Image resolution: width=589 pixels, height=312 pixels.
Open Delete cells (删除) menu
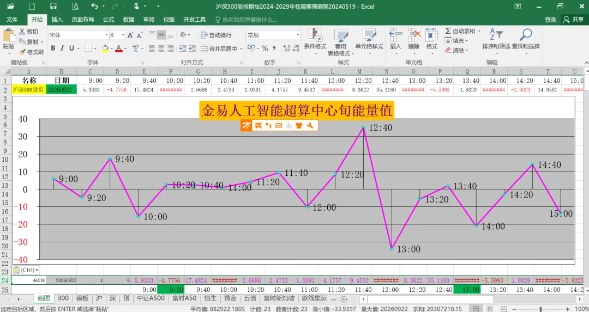[413, 41]
